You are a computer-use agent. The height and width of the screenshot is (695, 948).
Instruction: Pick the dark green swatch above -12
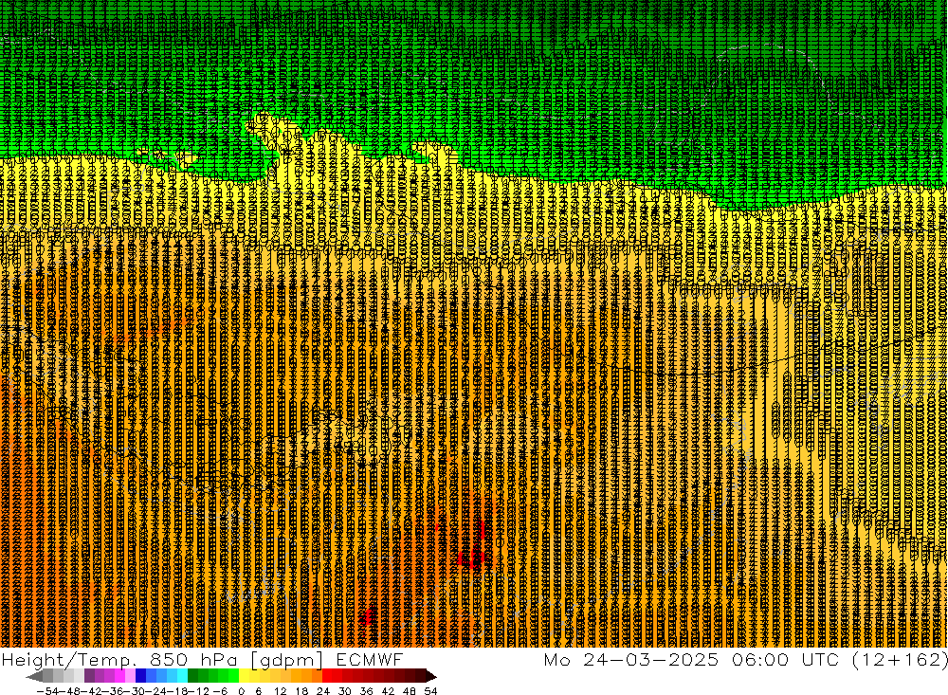pyautogui.click(x=192, y=676)
